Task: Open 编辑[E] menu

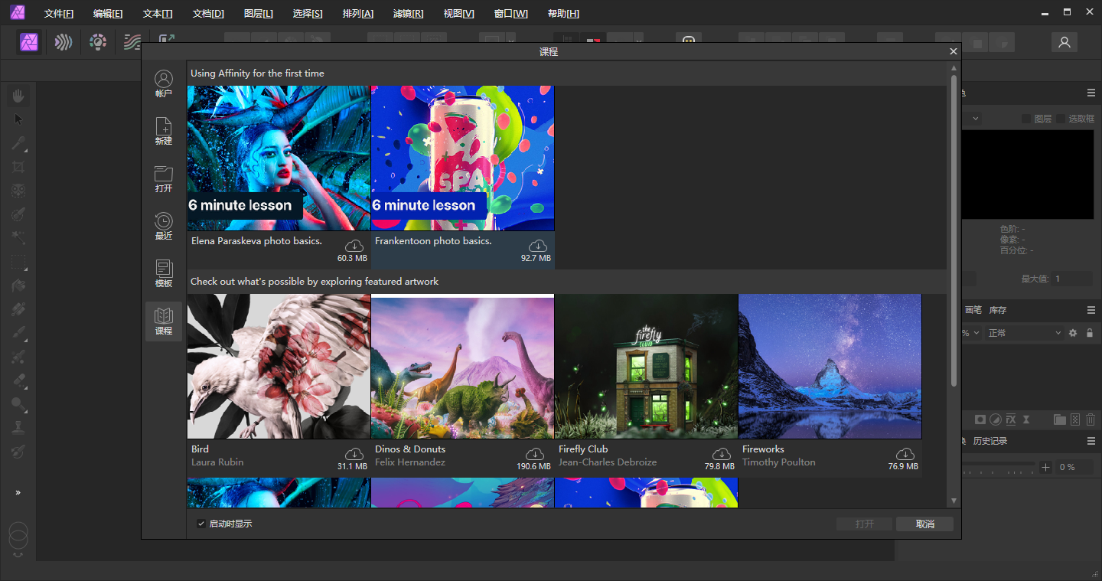Action: point(108,14)
